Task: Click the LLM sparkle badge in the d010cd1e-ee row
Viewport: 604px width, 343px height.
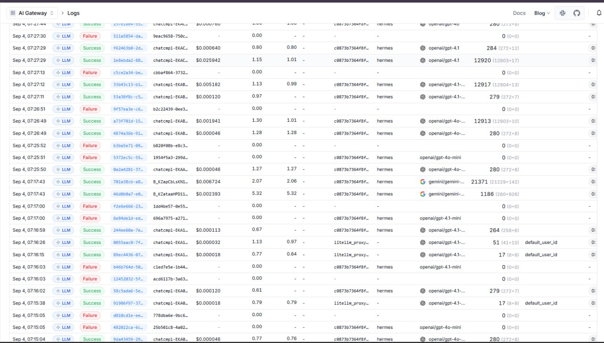Action: tap(63, 315)
